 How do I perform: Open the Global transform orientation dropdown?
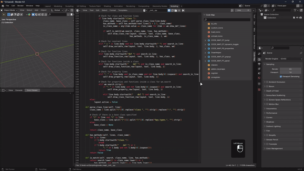(57, 10)
